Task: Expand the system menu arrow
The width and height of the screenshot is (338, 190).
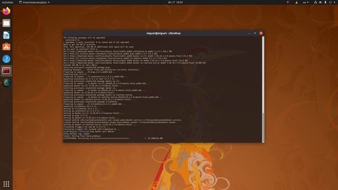Action: click(x=334, y=2)
